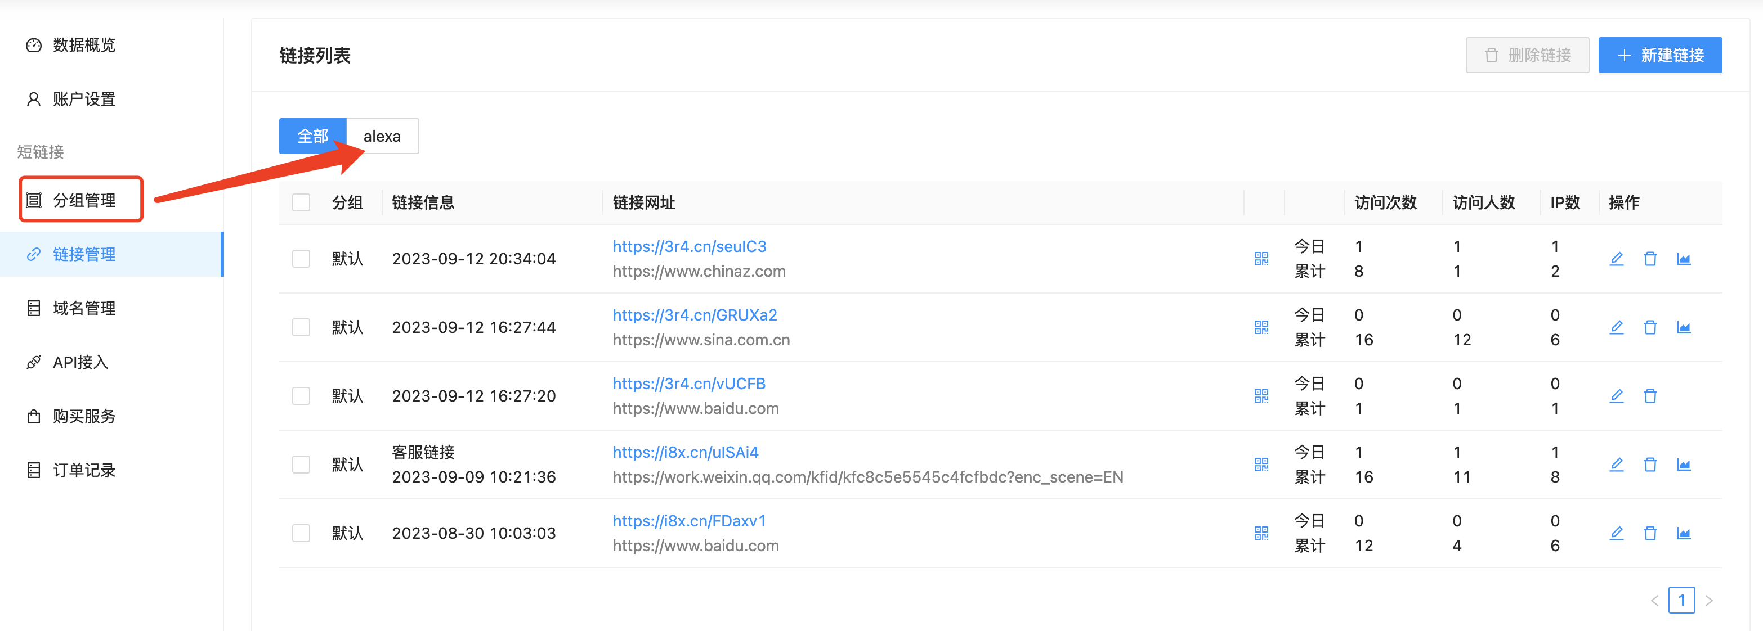The width and height of the screenshot is (1763, 631).
Task: Switch to the alexa group tab
Action: pyautogui.click(x=382, y=136)
